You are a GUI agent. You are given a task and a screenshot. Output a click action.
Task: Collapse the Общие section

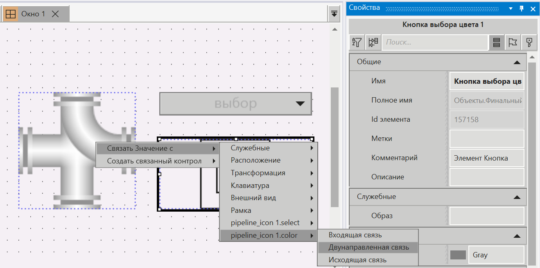tap(517, 62)
